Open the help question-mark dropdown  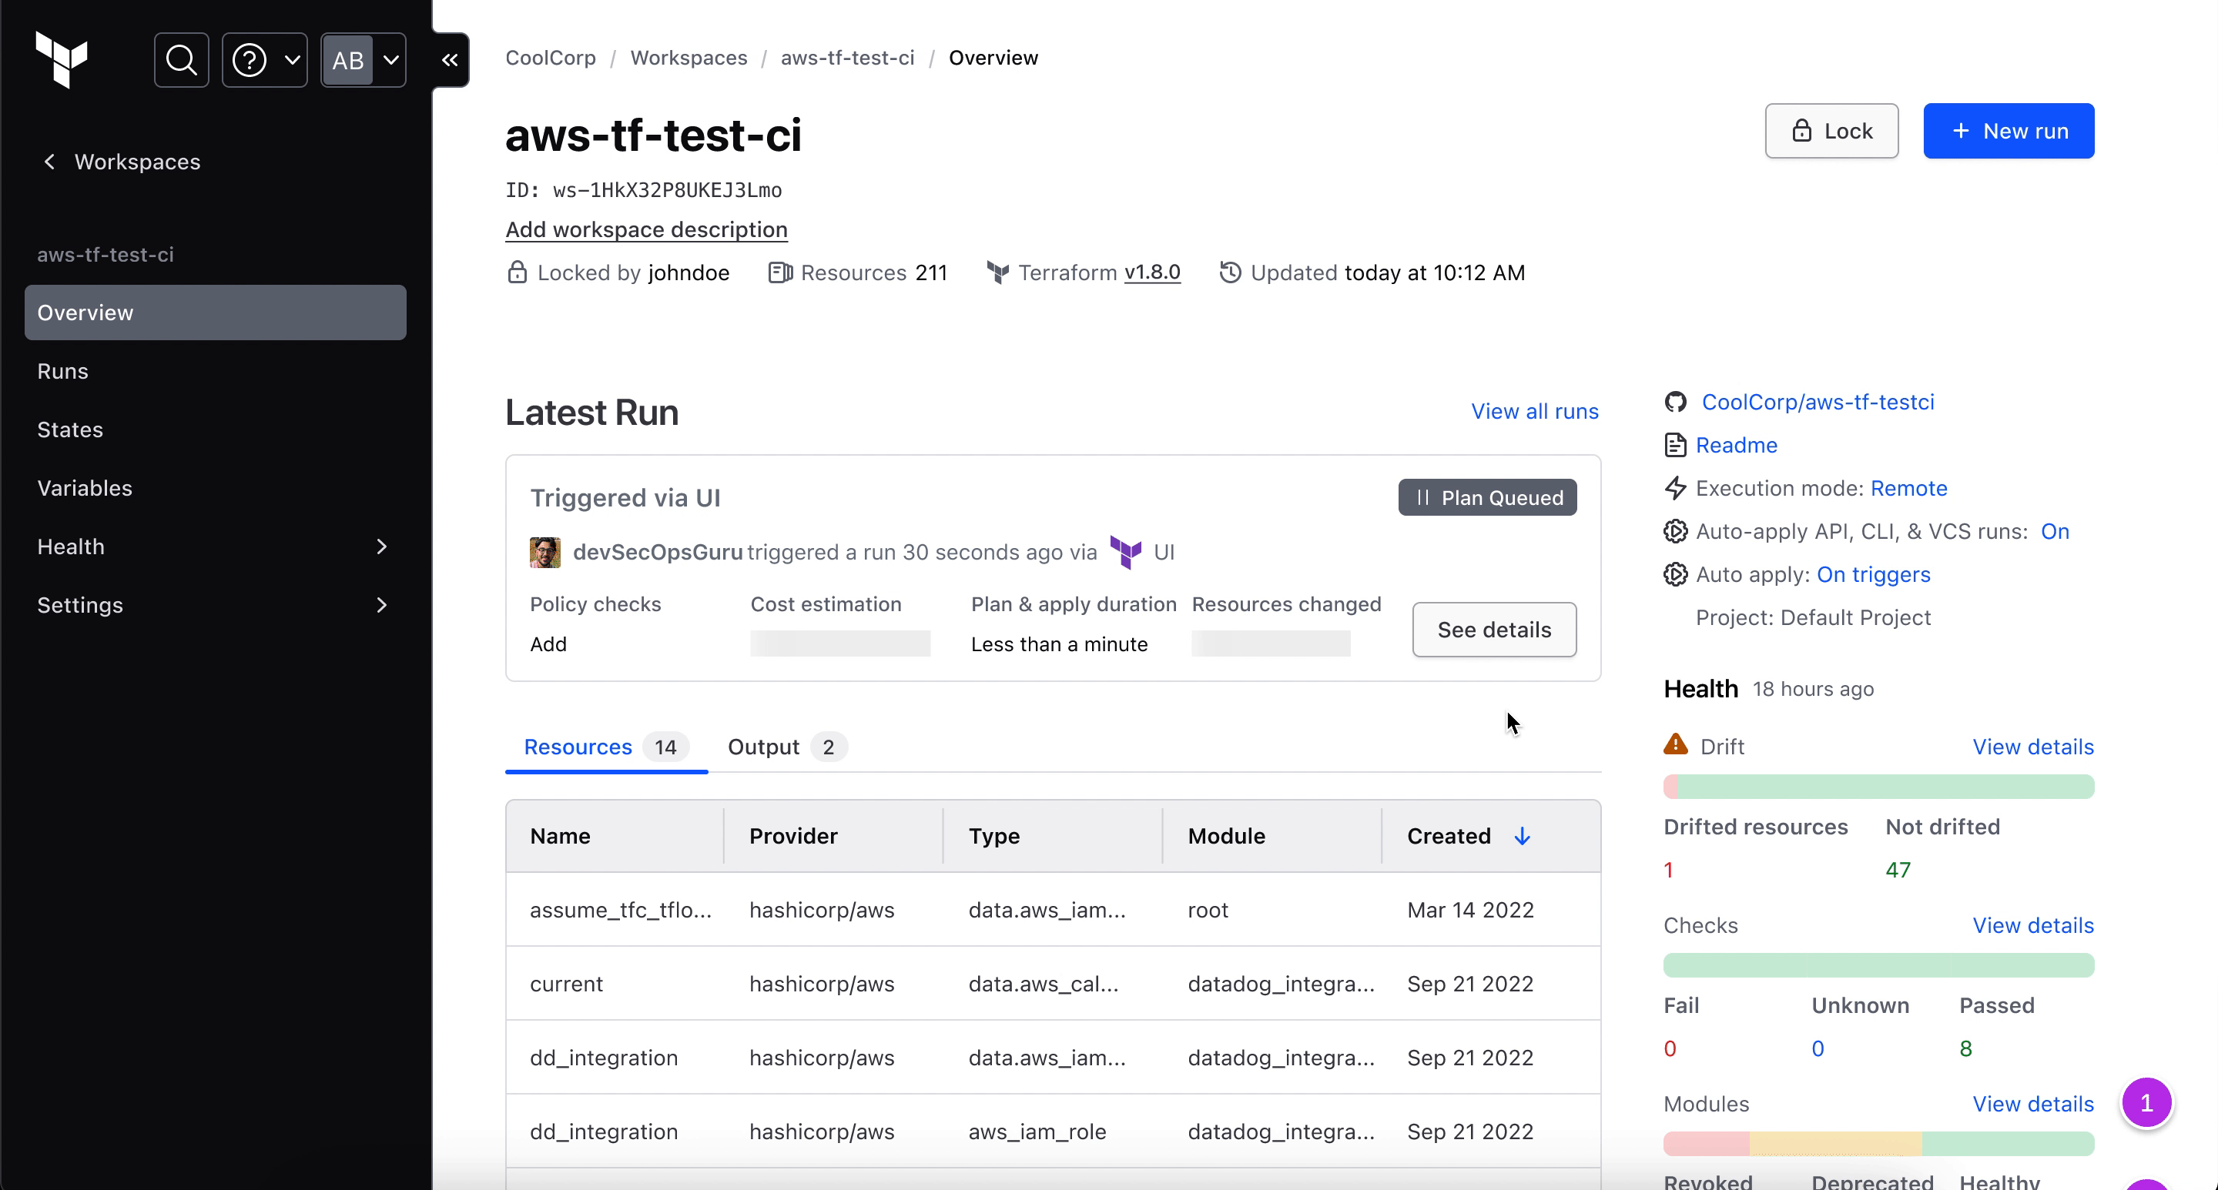click(264, 60)
